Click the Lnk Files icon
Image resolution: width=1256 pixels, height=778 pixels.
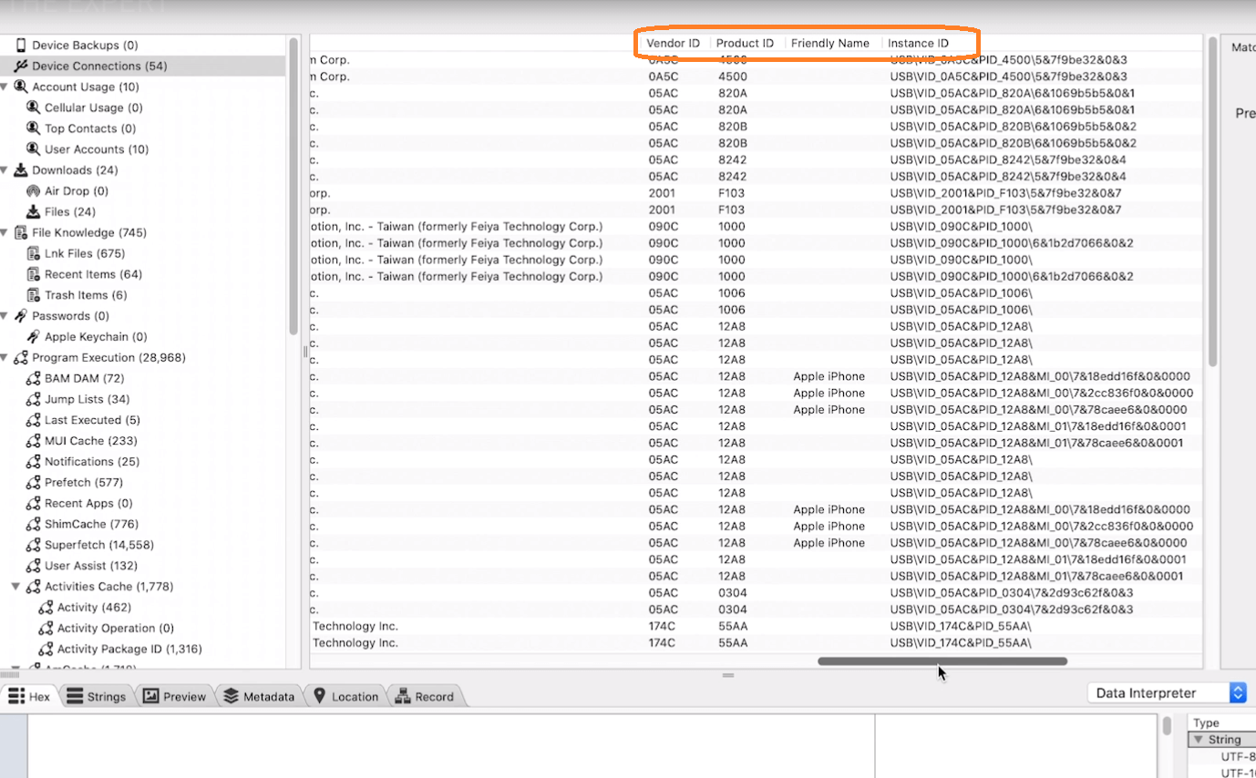click(x=35, y=252)
